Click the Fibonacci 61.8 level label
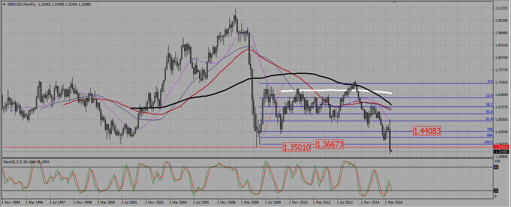Viewport: 511px width, 207px height. coord(489,119)
